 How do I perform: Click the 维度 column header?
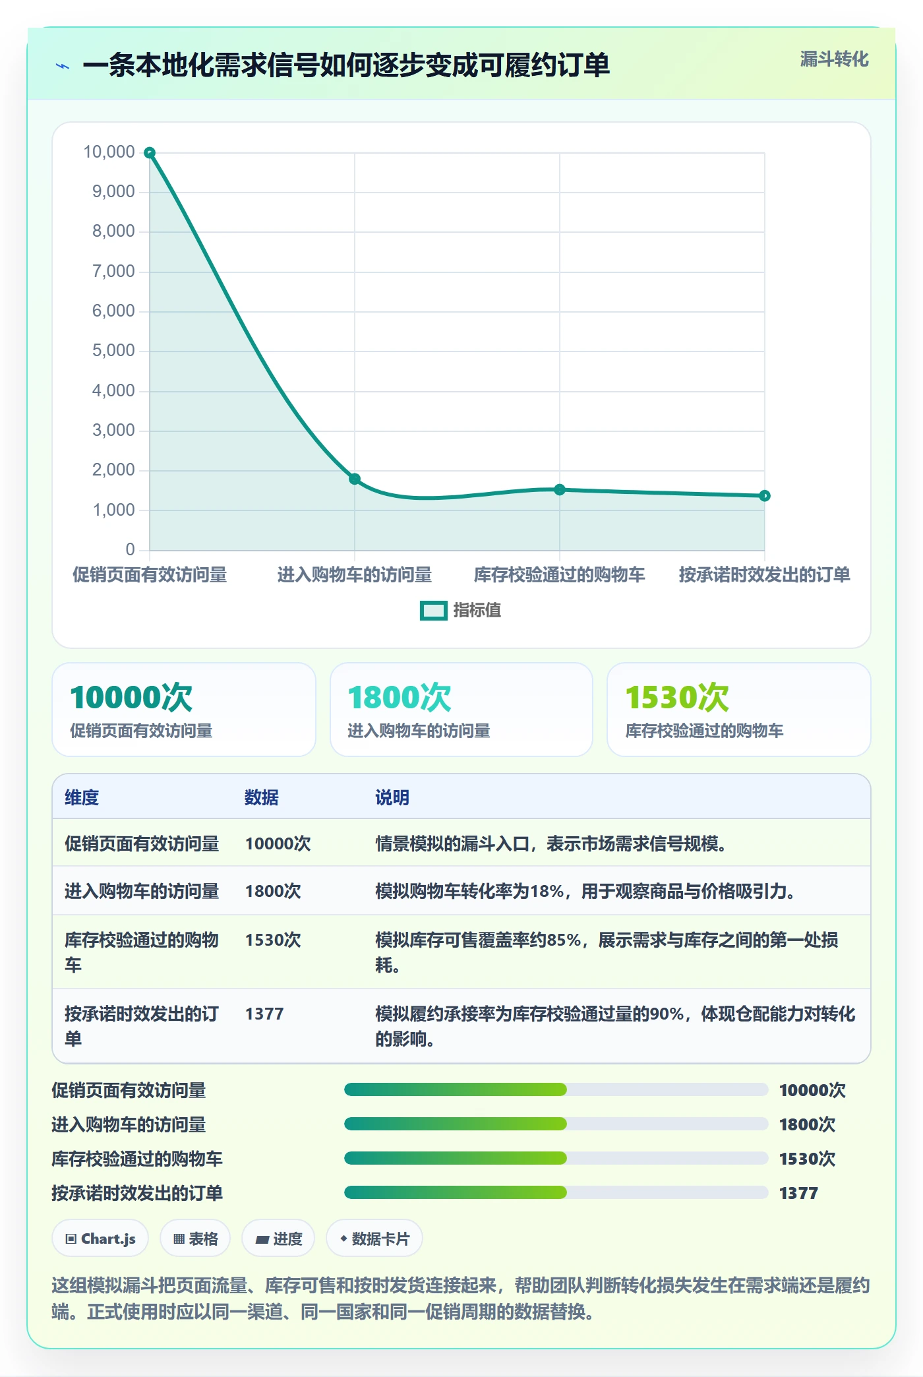click(x=82, y=797)
